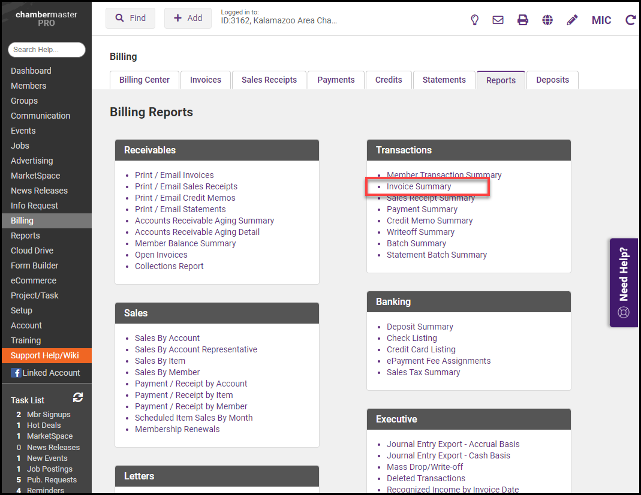The height and width of the screenshot is (495, 641).
Task: Open the Need Help side panel
Action: pyautogui.click(x=624, y=282)
